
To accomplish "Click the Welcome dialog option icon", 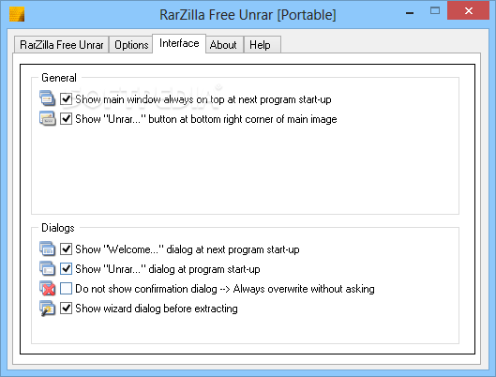I will click(x=47, y=249).
